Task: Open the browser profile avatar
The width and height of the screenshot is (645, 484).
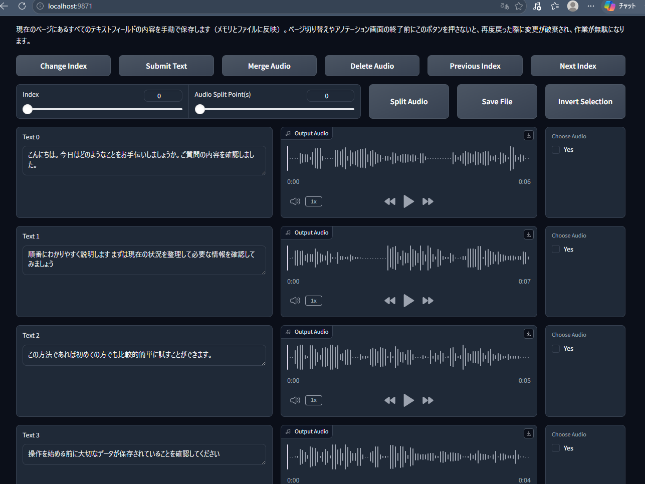Action: click(x=573, y=6)
